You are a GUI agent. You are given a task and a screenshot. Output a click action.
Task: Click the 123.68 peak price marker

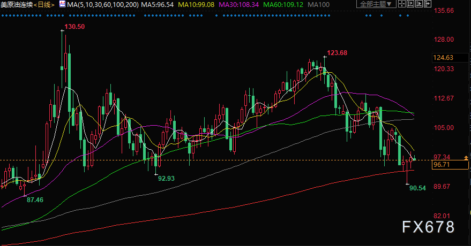coord(337,53)
